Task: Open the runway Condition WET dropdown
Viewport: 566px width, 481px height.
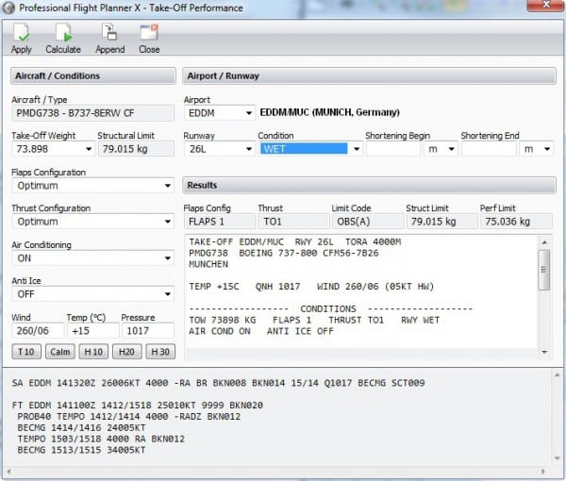Action: click(356, 149)
